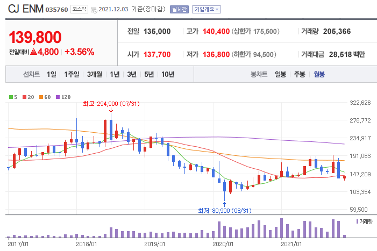
Task: Click the 최저 80,900 (03/31) marker
Action: (x=225, y=211)
